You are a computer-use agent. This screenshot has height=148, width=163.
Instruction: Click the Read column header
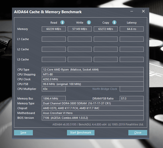[54, 23]
